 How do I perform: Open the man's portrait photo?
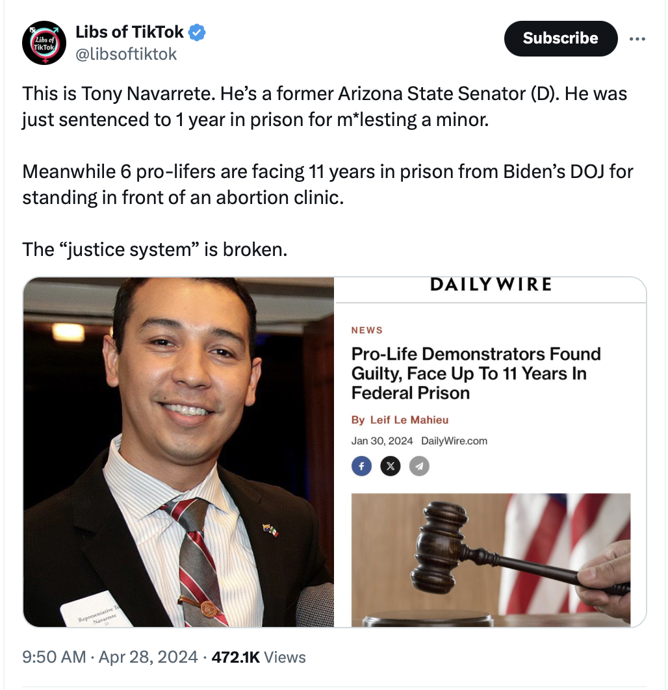click(x=178, y=452)
